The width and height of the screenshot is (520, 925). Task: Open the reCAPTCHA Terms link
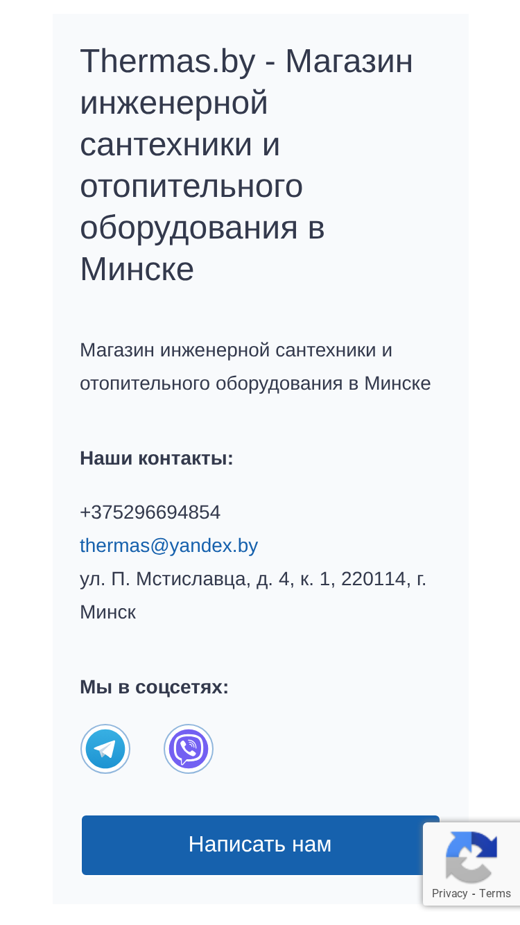(495, 893)
